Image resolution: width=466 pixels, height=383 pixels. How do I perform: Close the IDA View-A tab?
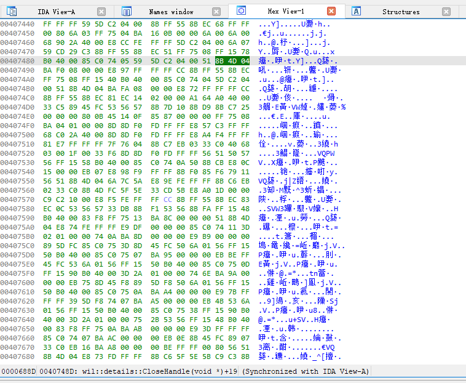(x=101, y=12)
